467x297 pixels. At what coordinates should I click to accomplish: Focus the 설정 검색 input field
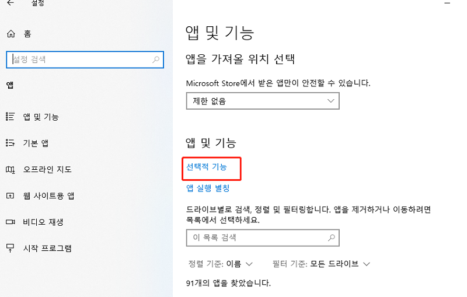79,59
